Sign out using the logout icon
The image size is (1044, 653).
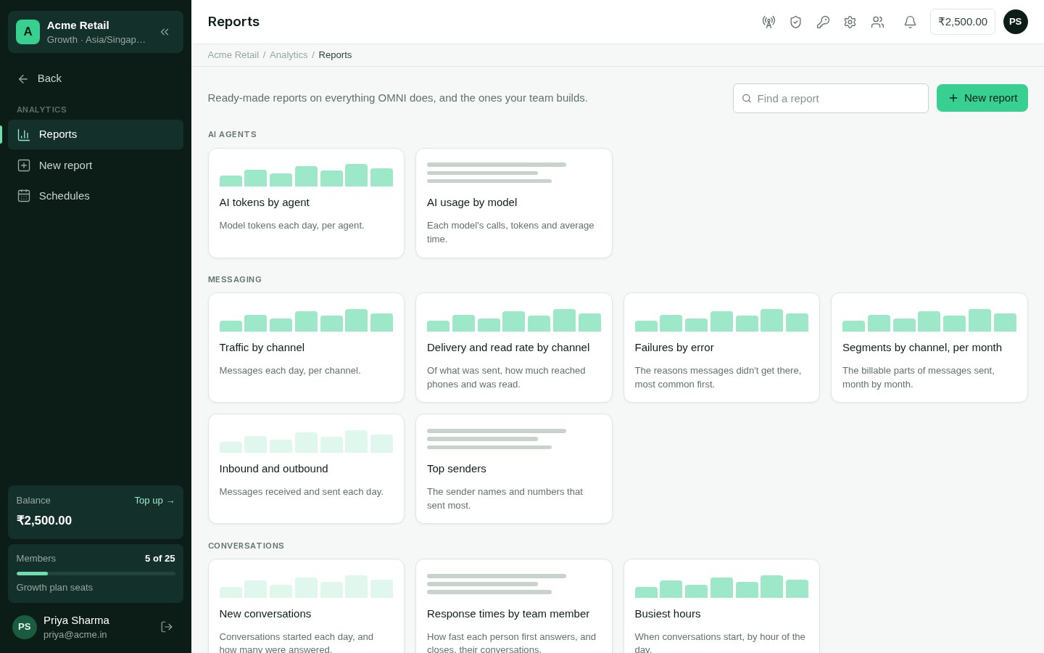tap(167, 627)
